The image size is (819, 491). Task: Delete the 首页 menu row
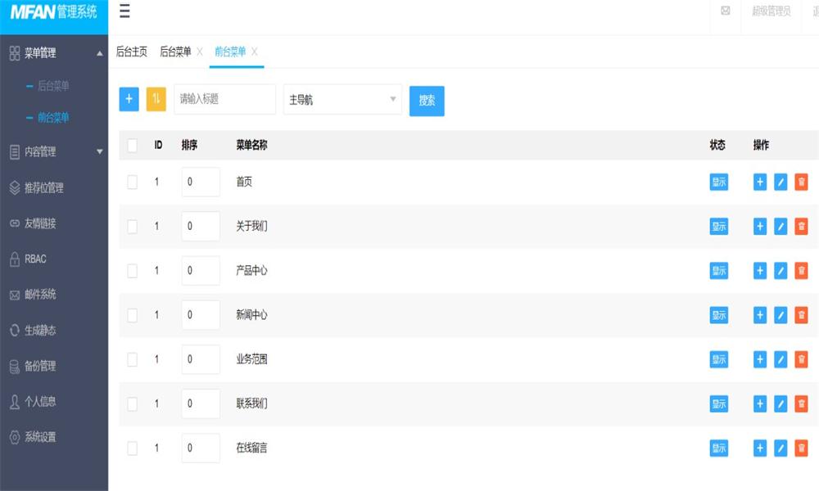click(x=801, y=182)
